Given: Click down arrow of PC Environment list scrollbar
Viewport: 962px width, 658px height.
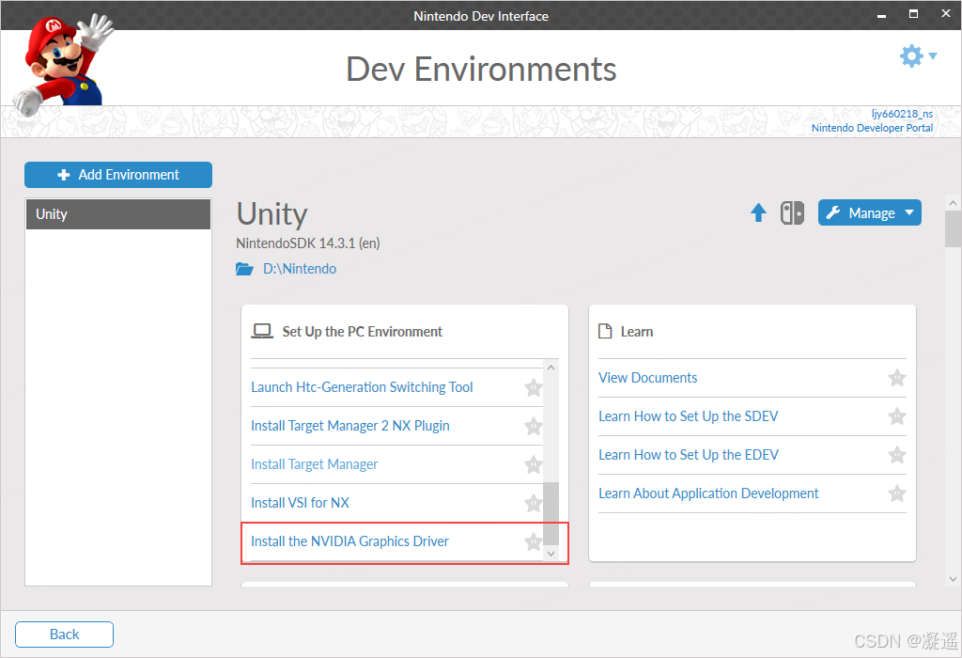Looking at the screenshot, I should pos(551,553).
